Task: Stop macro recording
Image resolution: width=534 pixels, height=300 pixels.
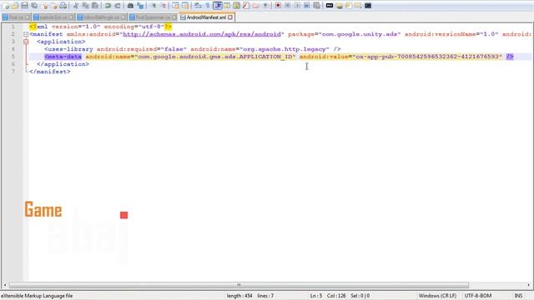Action: click(287, 6)
